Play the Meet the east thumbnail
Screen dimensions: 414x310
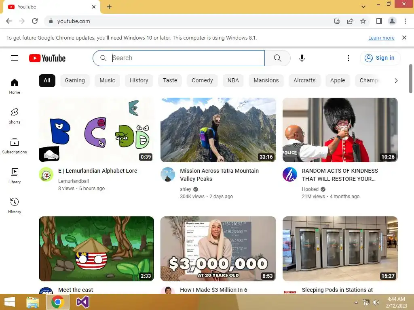point(96,249)
